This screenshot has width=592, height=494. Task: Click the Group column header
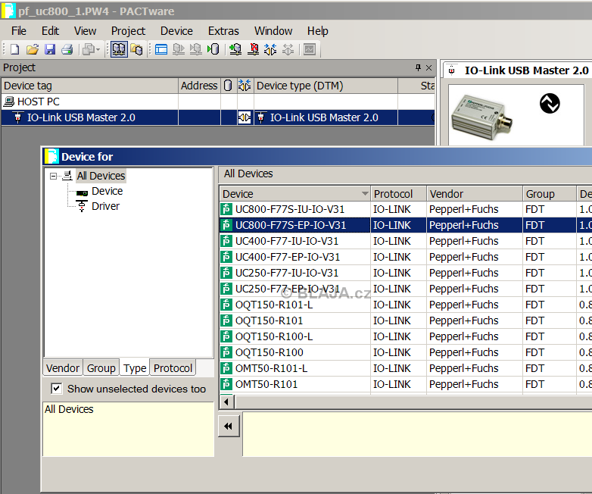coord(550,194)
